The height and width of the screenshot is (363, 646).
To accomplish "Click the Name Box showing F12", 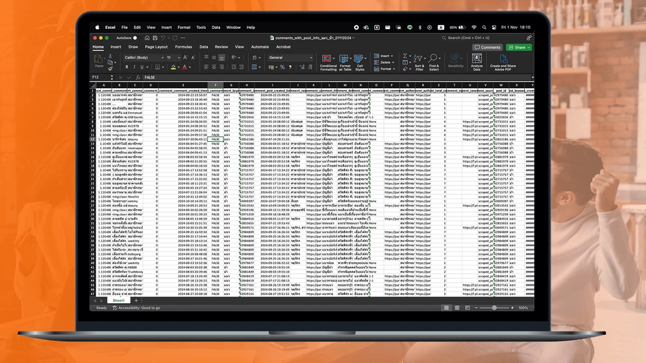I will 101,77.
